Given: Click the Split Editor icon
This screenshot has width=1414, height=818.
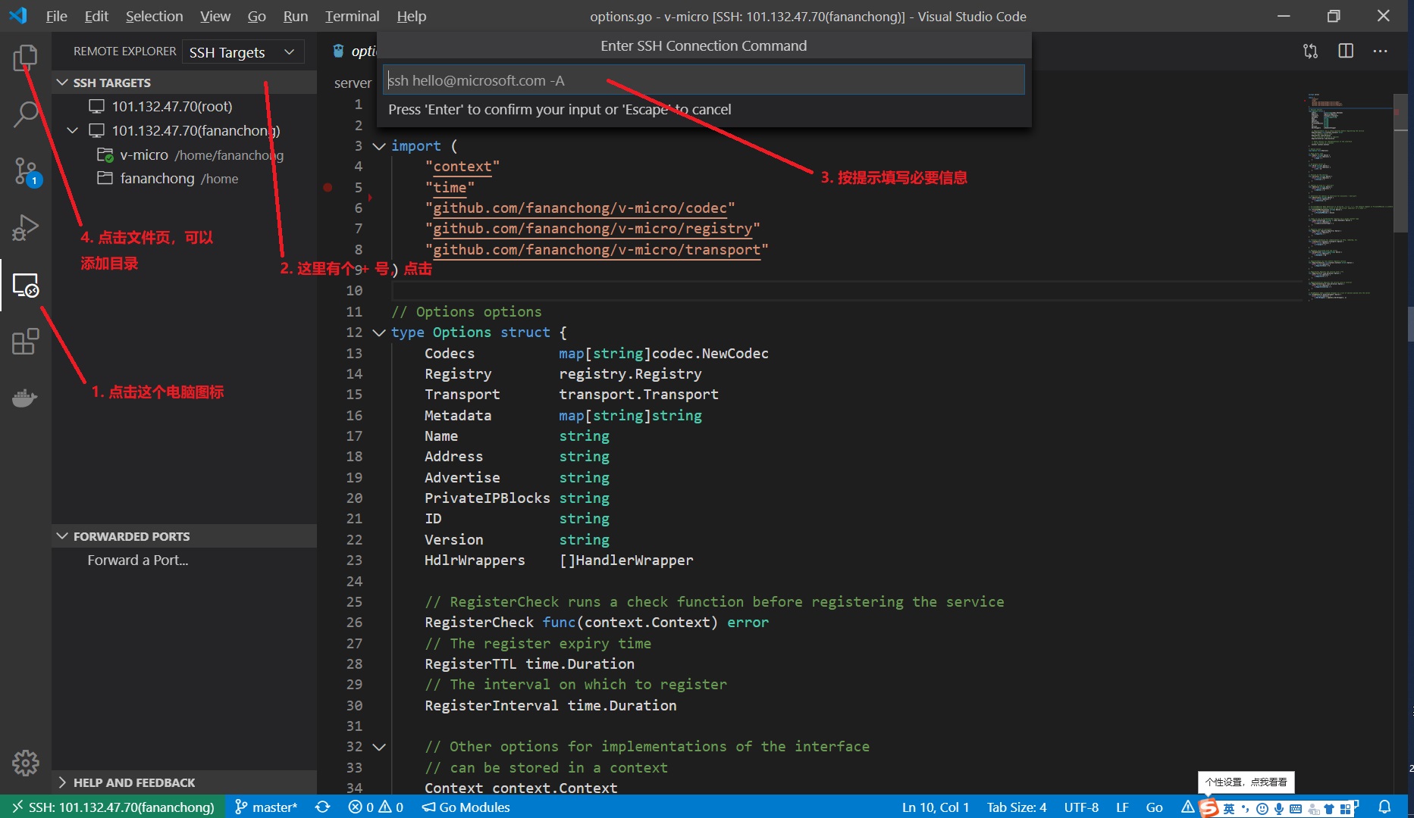Looking at the screenshot, I should click(x=1346, y=51).
